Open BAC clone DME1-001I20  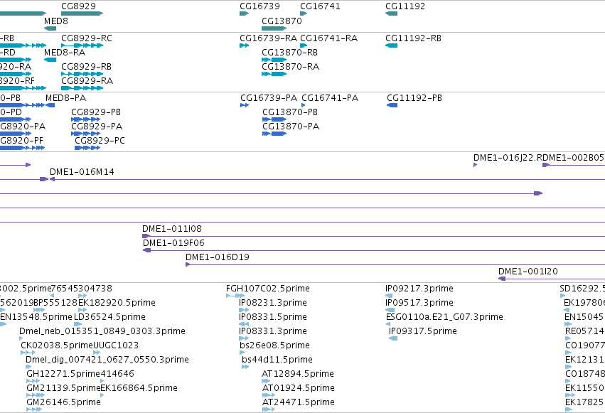(552, 279)
